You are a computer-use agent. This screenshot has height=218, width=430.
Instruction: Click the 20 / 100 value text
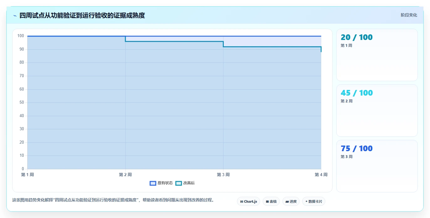pos(357,37)
